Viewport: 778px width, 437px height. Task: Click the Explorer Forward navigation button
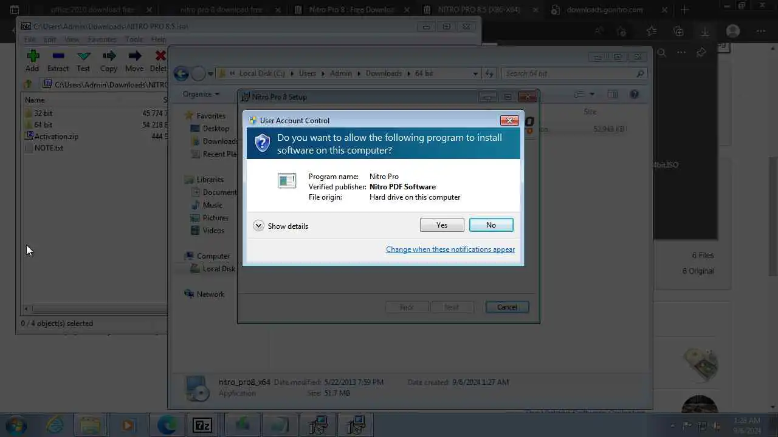click(x=198, y=73)
